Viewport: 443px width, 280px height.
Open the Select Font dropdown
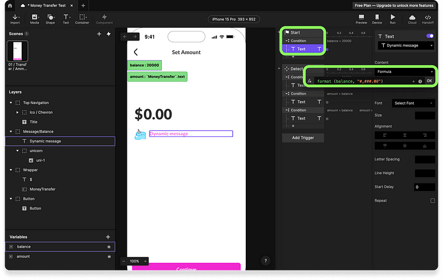[413, 103]
